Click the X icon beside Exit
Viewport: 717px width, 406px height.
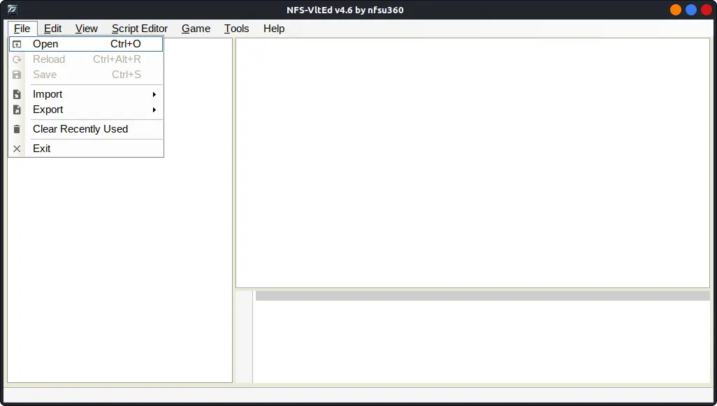click(17, 149)
